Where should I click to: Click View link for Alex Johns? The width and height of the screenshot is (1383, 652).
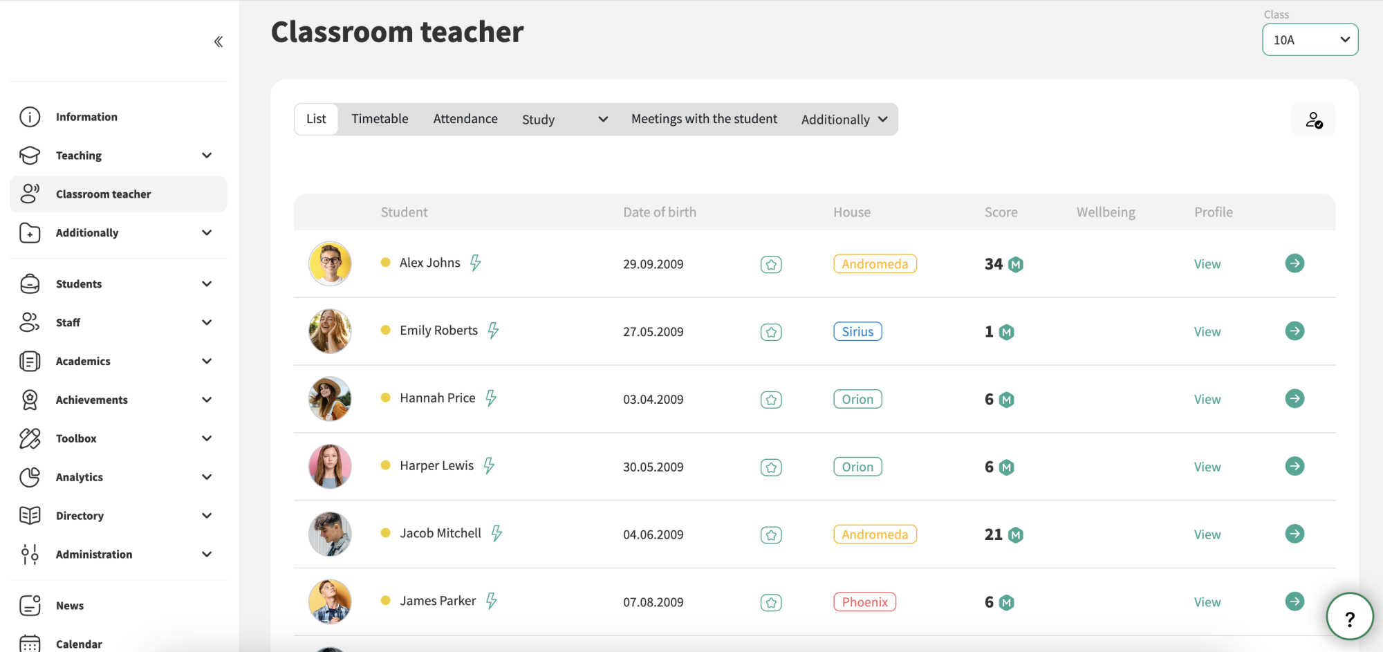click(x=1207, y=264)
